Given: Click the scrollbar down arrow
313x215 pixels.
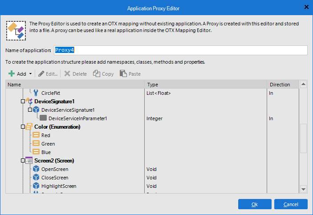Looking at the screenshot, I should pyautogui.click(x=303, y=189).
